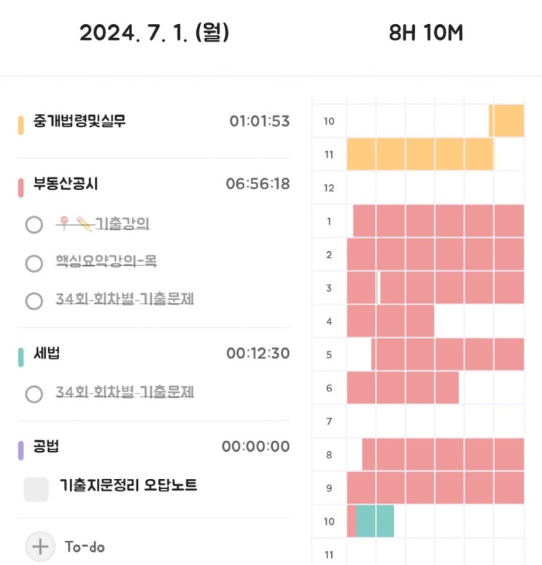Toggle the 핵심요약강의-목 task circle
The width and height of the screenshot is (542, 565).
[x=34, y=263]
